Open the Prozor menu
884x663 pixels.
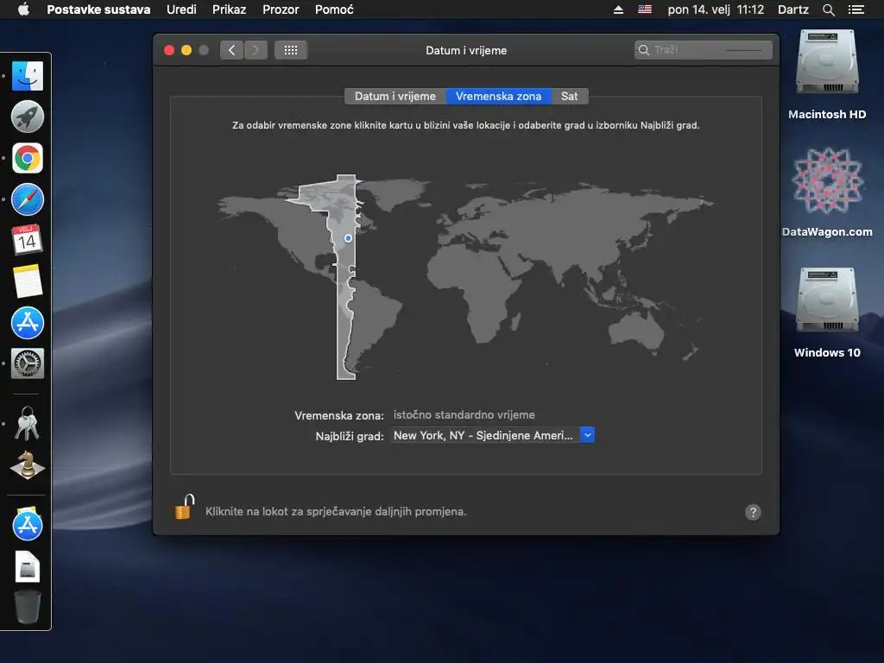coord(281,9)
